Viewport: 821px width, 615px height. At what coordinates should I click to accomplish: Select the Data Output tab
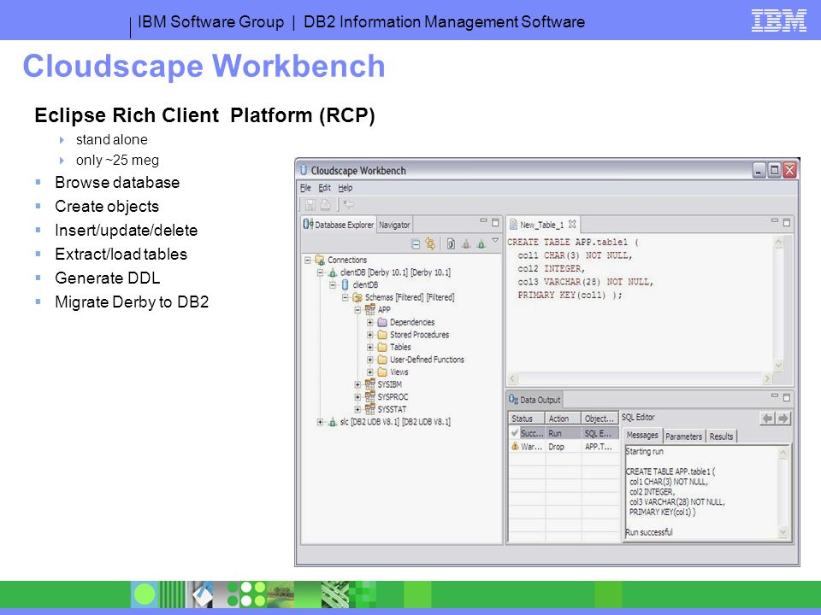coord(534,400)
